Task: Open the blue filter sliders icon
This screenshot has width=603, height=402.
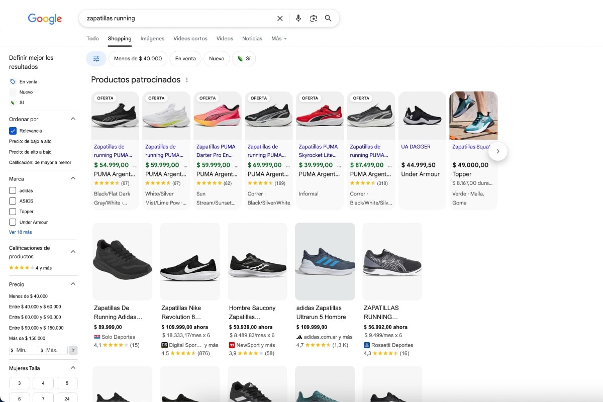Action: click(96, 59)
